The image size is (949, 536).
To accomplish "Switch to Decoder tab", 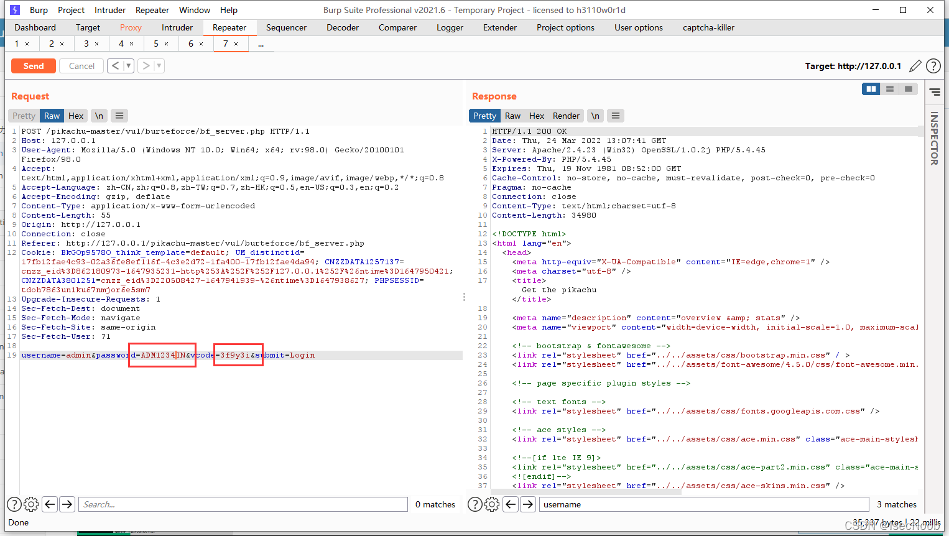I will point(343,27).
